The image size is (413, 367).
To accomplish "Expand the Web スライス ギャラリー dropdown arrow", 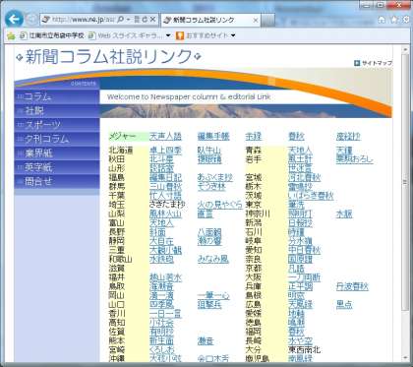I will pyautogui.click(x=168, y=35).
